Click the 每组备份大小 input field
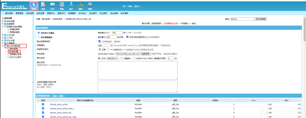Image resolution: width=306 pixels, height=118 pixels. click(x=117, y=33)
